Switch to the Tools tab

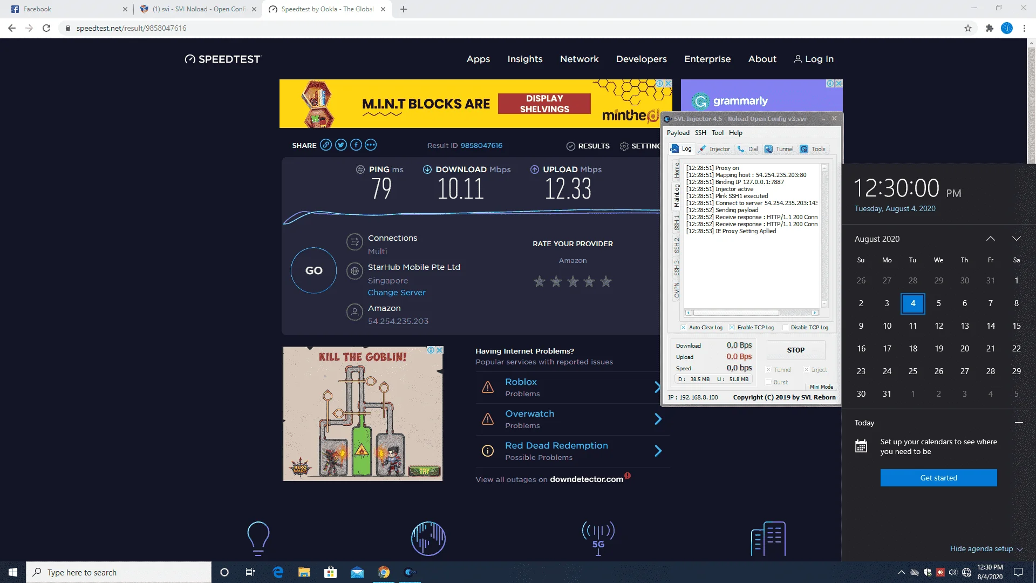tap(813, 149)
